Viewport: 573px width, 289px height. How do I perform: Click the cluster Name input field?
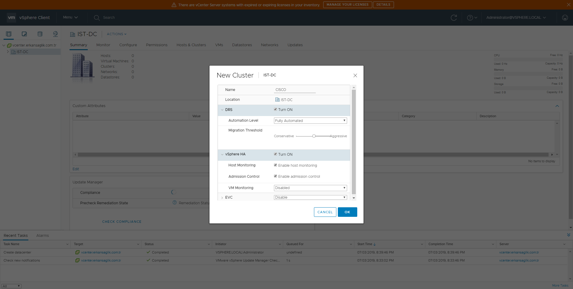295,90
